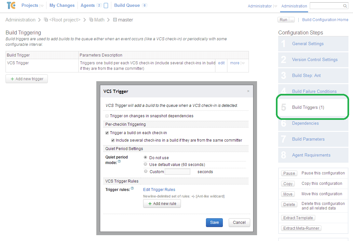Click the search magnifier icon
Image resolution: width=353 pixels, height=241 pixels.
click(x=345, y=6)
